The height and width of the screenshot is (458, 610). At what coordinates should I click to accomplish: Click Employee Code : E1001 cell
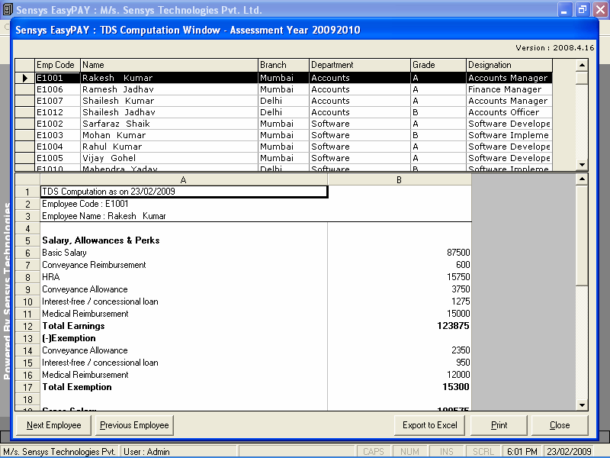[x=184, y=204]
